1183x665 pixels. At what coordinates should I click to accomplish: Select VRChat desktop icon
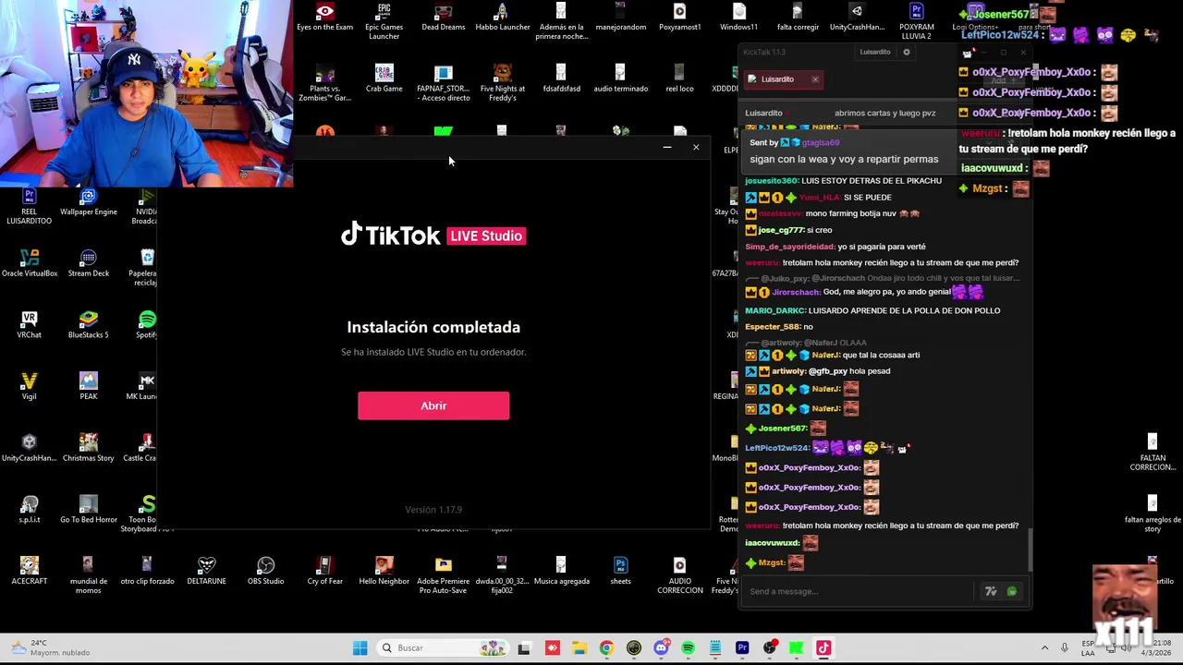tap(30, 325)
